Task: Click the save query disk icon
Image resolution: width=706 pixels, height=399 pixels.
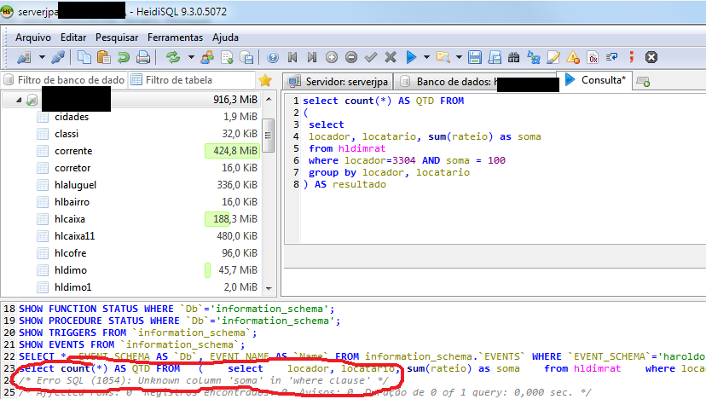Action: click(x=474, y=57)
